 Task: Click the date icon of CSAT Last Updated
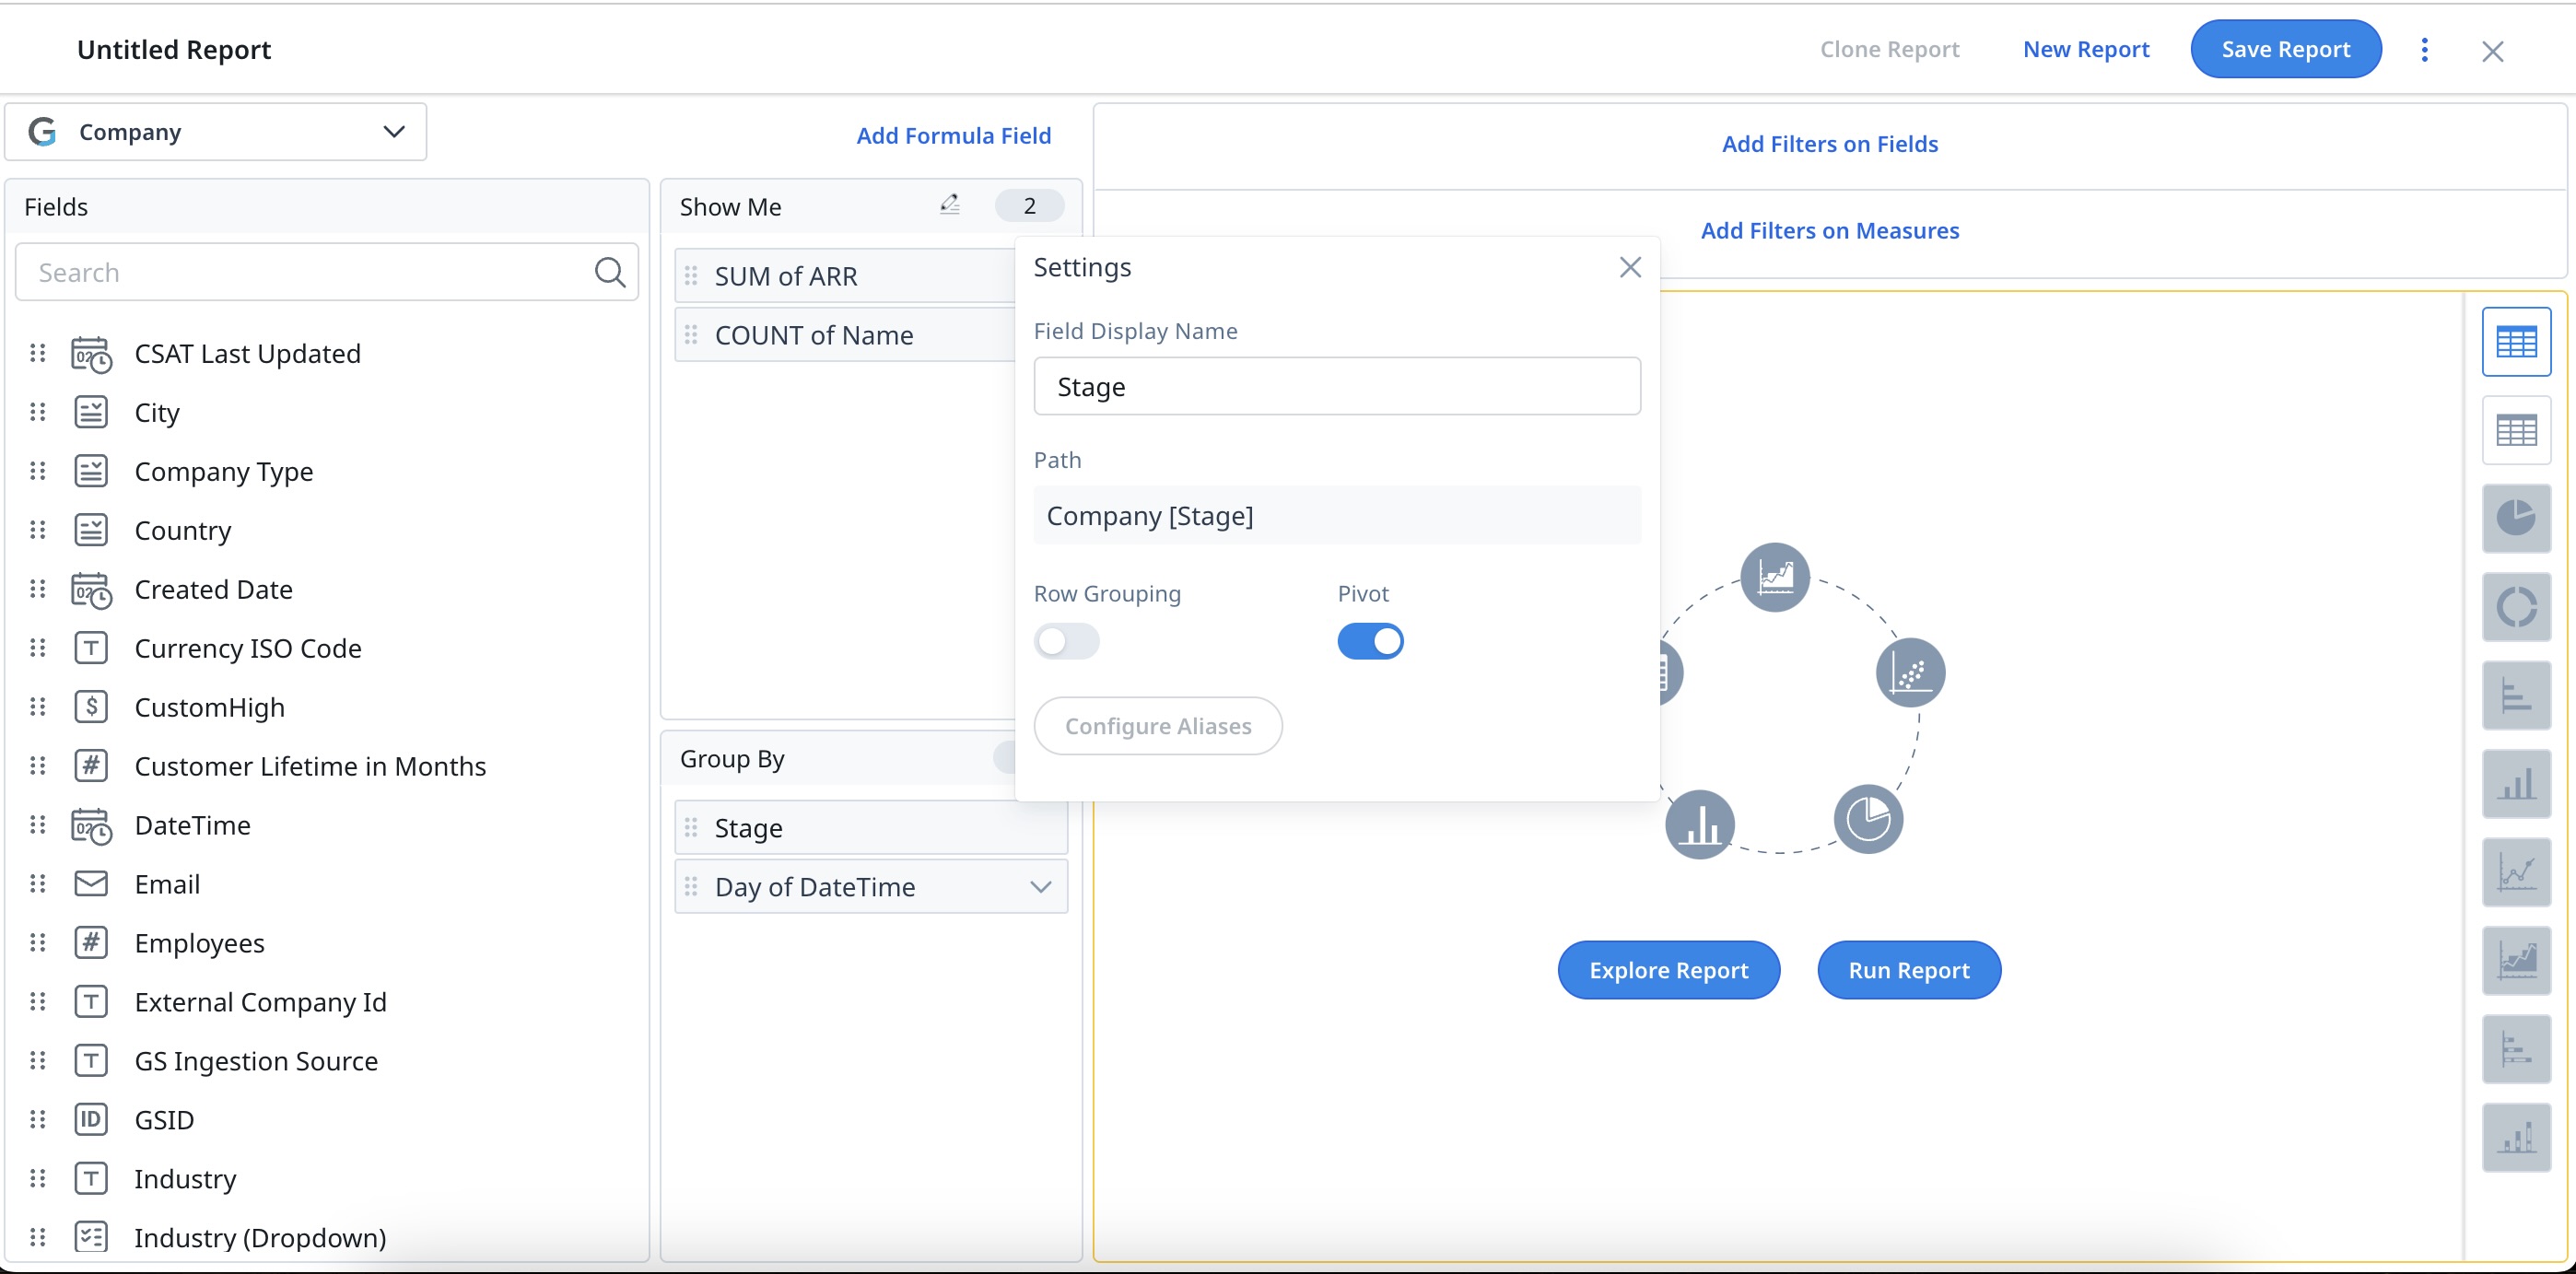(x=91, y=354)
